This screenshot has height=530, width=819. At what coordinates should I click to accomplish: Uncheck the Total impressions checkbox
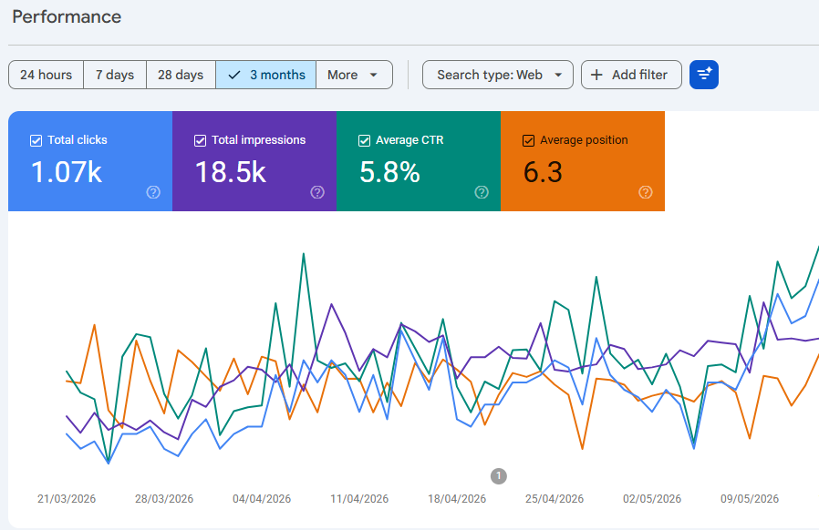(x=200, y=140)
